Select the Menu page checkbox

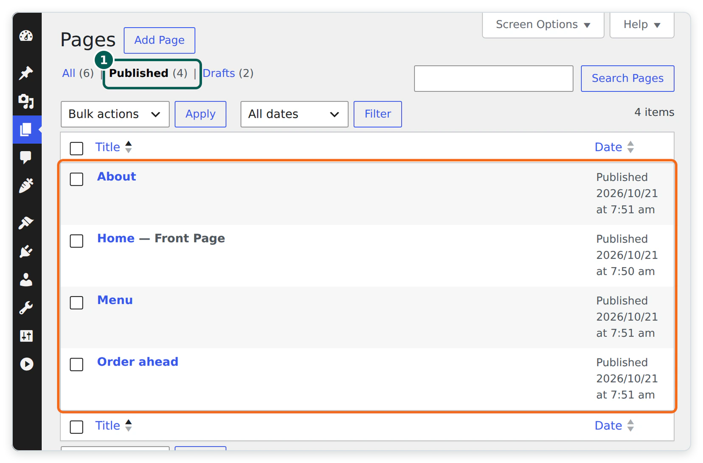tap(76, 302)
